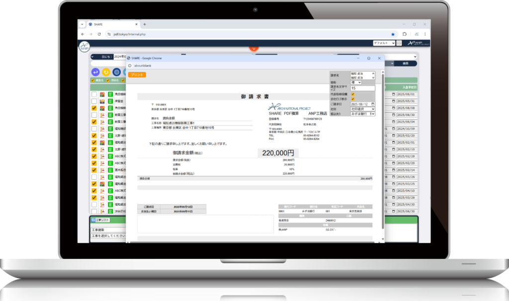Uncheck the row checkbox for 2025/02/14

[94, 170]
